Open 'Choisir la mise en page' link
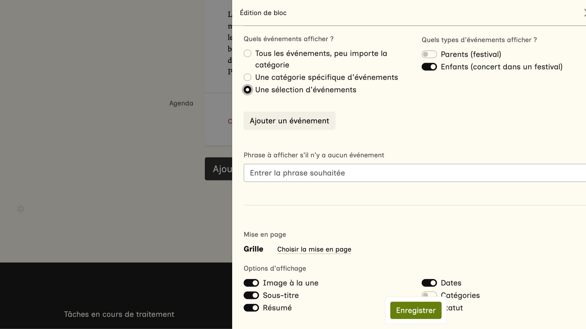Image resolution: width=586 pixels, height=329 pixels. (314, 249)
